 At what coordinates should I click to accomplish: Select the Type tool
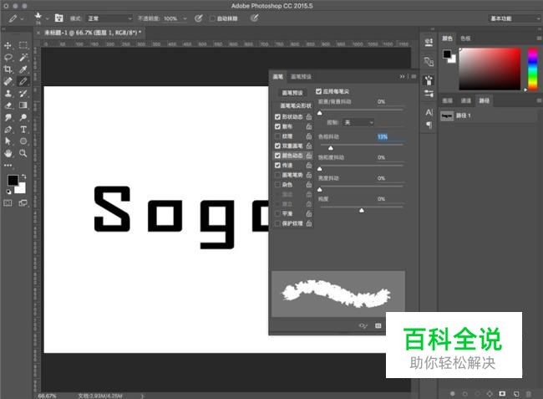click(x=23, y=130)
